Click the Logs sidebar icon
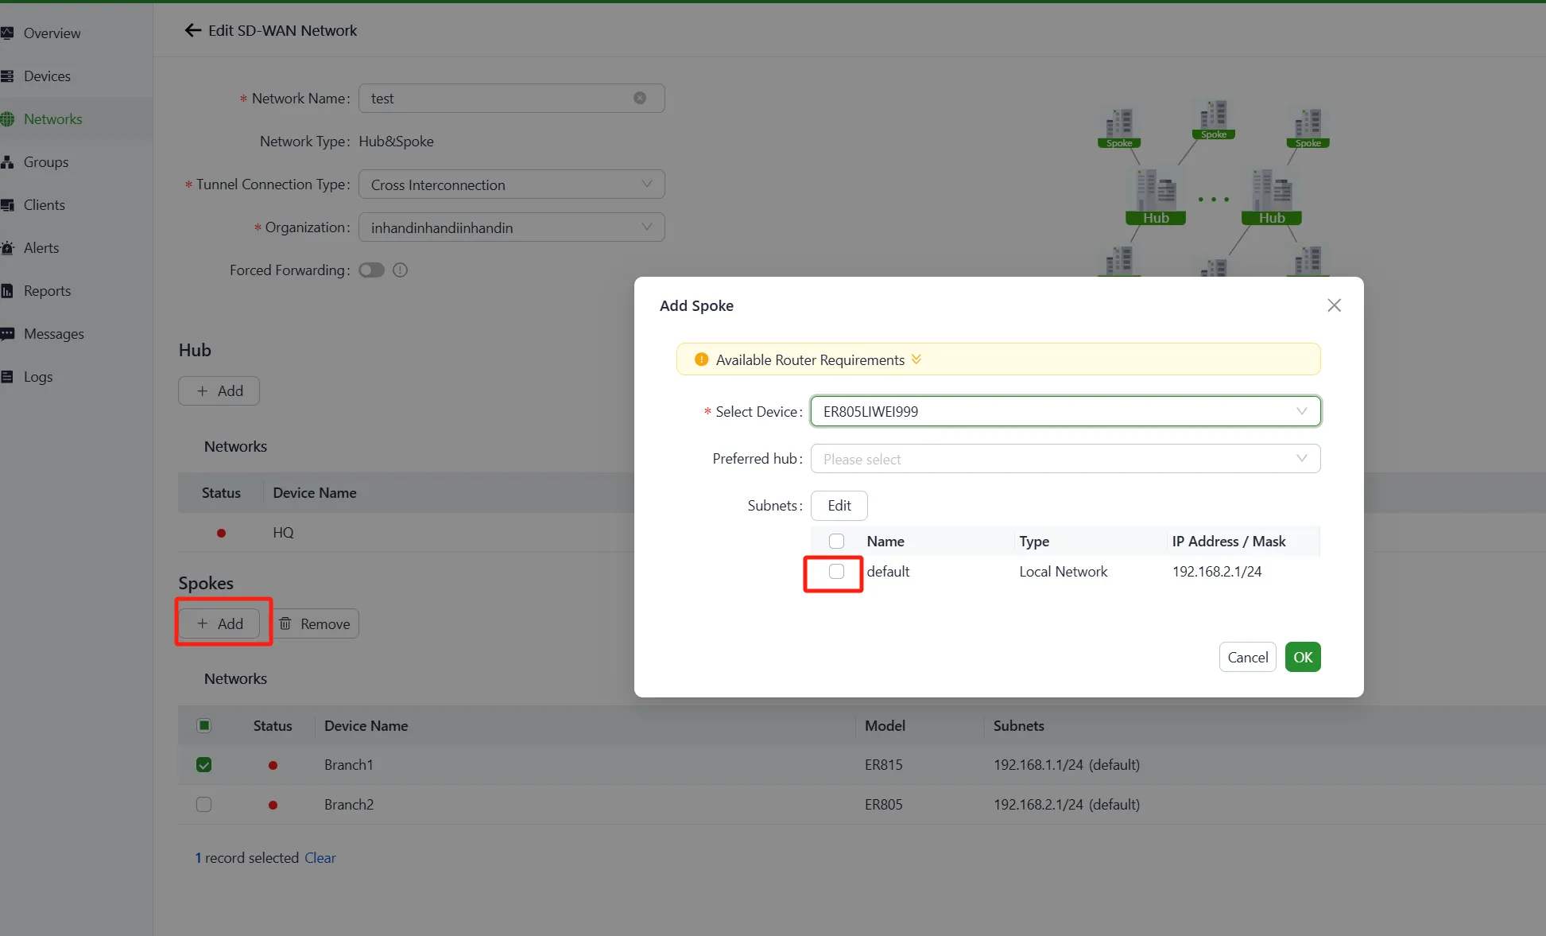The image size is (1546, 936). click(x=7, y=376)
